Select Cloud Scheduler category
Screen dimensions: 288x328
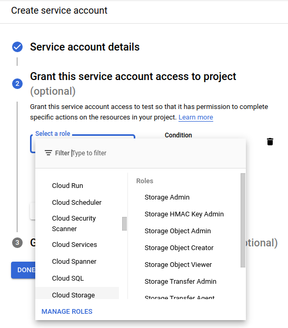(77, 202)
